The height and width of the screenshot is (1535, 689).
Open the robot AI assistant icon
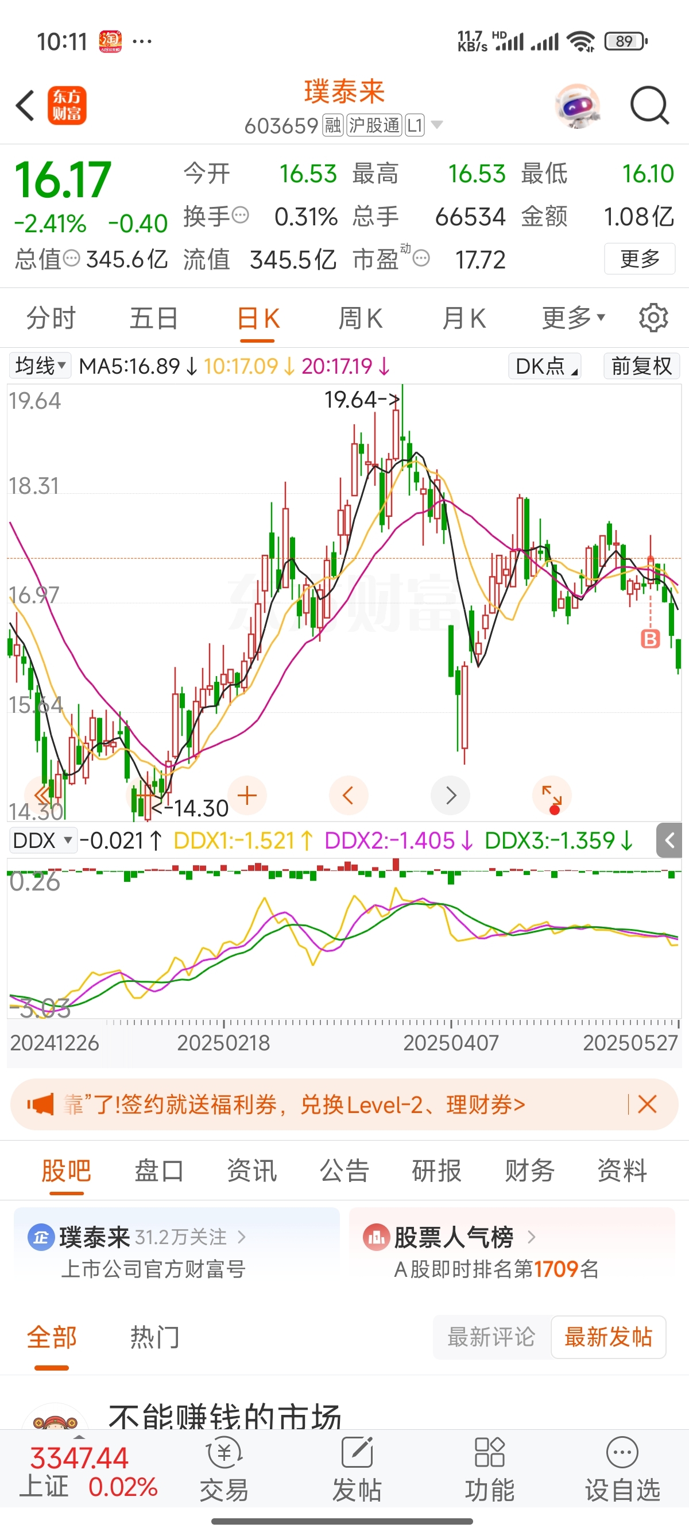coord(577,106)
